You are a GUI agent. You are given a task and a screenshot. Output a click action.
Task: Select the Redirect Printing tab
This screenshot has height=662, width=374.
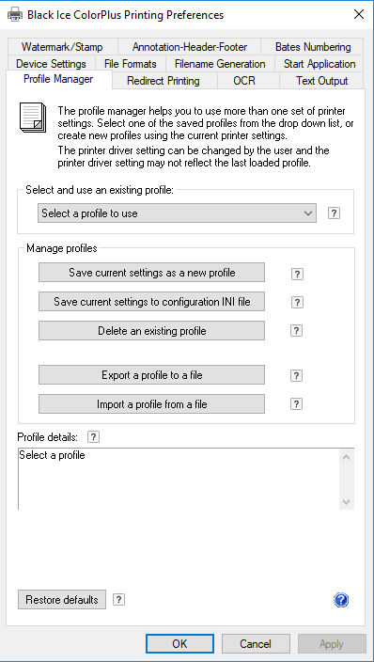tap(164, 81)
